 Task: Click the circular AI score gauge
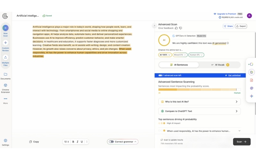[x=164, y=40]
